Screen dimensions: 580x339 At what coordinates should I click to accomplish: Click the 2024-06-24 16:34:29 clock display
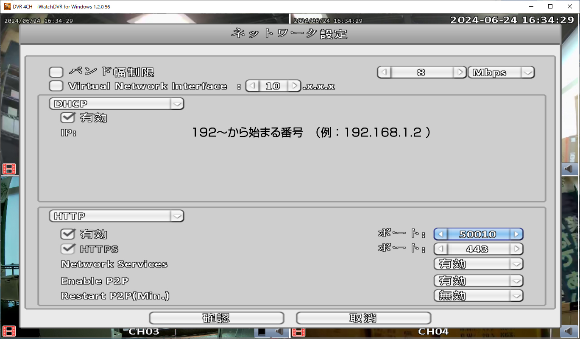point(512,20)
